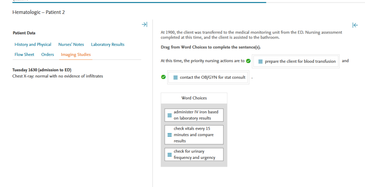Viewport: 365px width, 187px height.
Task: Open the Nurses' Notes tab
Action: click(71, 45)
